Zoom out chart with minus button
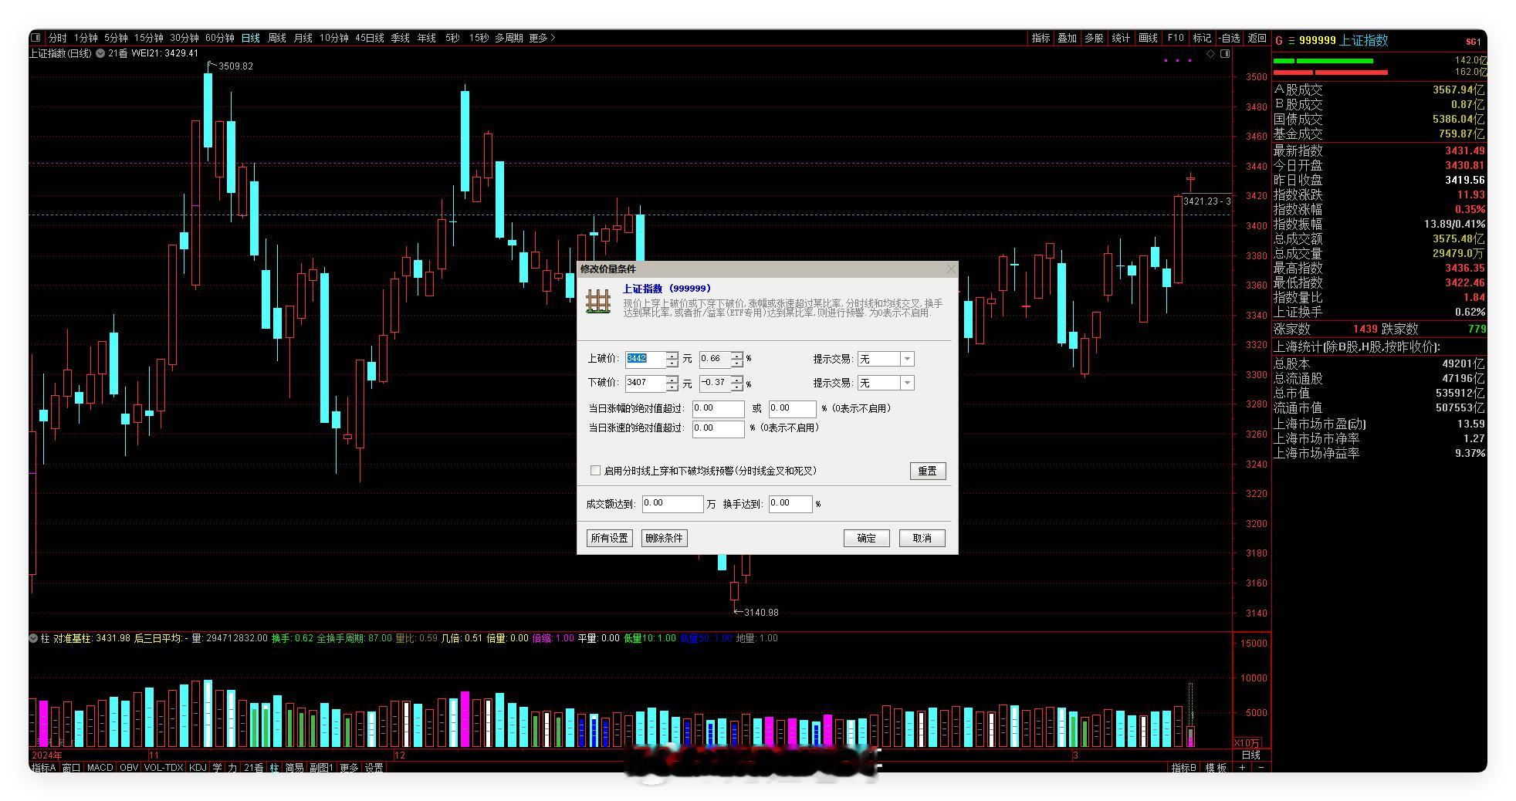Viewport: 1516px width, 801px height. coord(1261,768)
